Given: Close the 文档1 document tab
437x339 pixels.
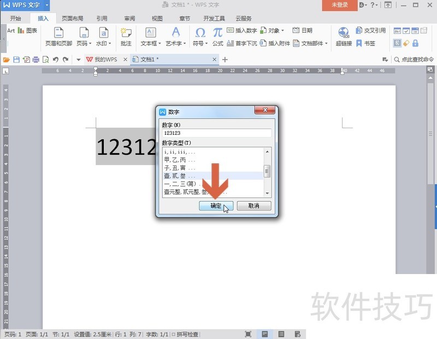Looking at the screenshot, I should [214, 60].
